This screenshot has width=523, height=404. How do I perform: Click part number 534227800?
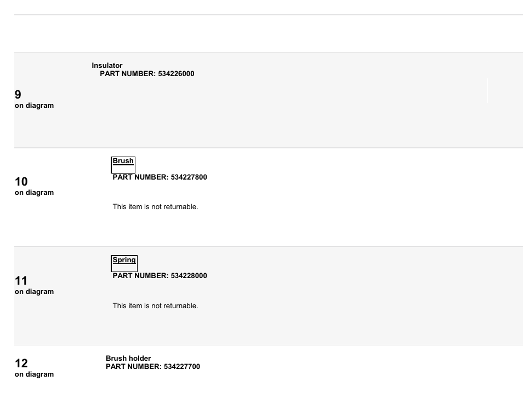[189, 177]
